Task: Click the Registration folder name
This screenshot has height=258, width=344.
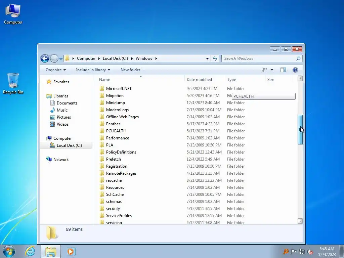Action: (x=117, y=166)
